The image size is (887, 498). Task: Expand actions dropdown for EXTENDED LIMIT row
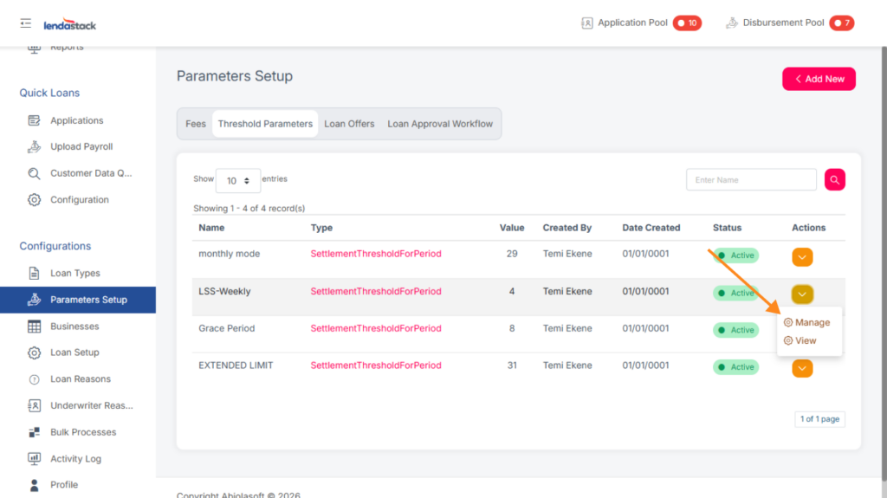coord(802,369)
